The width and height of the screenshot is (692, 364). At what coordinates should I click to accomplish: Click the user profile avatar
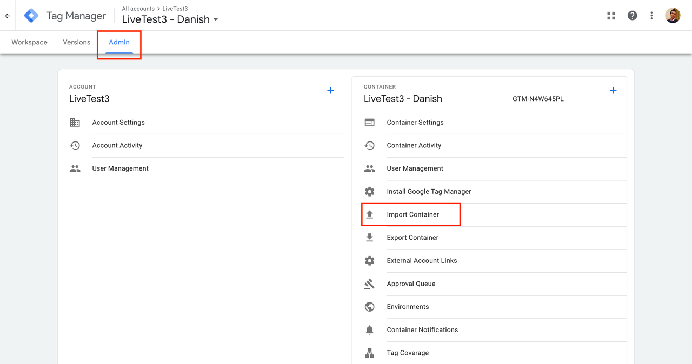pos(673,16)
